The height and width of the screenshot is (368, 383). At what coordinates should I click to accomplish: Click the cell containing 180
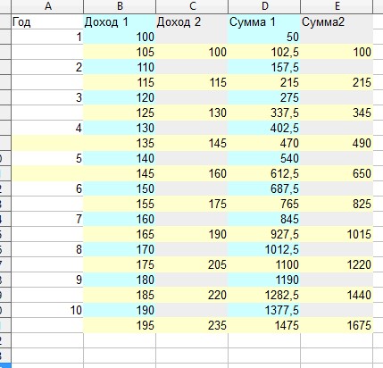click(x=120, y=280)
